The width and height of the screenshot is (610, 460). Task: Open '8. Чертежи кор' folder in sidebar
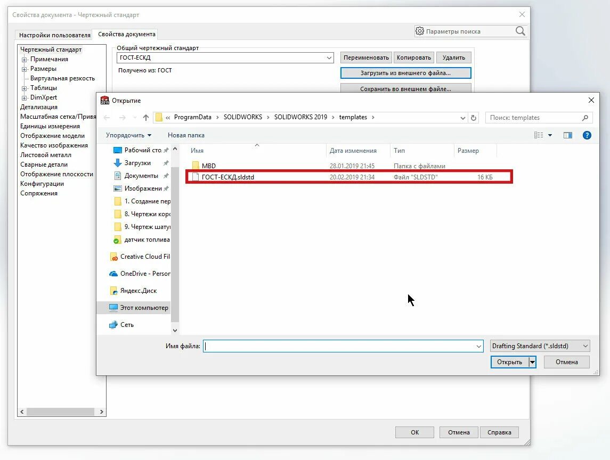(x=142, y=214)
